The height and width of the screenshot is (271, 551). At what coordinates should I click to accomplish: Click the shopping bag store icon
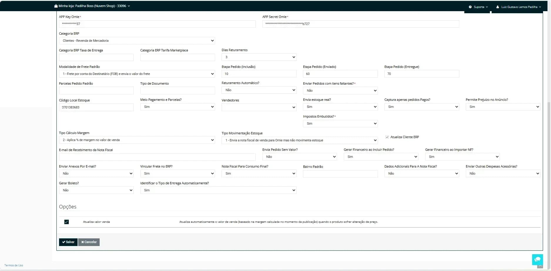tap(56, 6)
